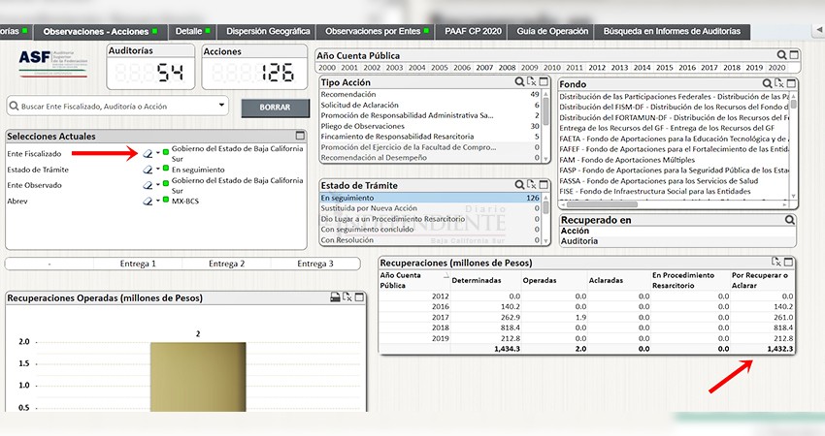The height and width of the screenshot is (436, 825).
Task: Maximize the Estado de Trámite panel
Action: tap(544, 184)
